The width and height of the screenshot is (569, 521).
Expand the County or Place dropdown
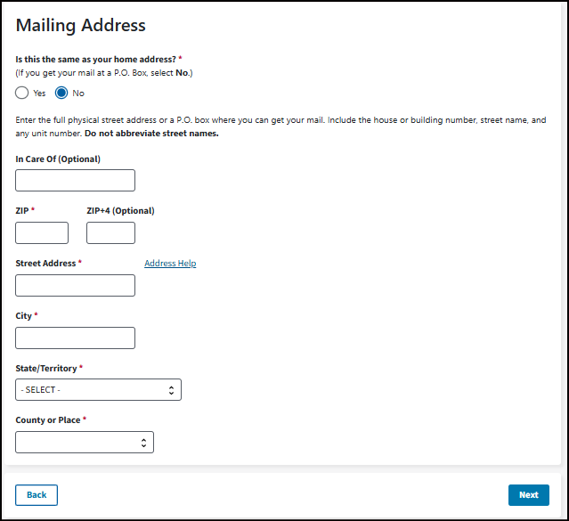[85, 442]
